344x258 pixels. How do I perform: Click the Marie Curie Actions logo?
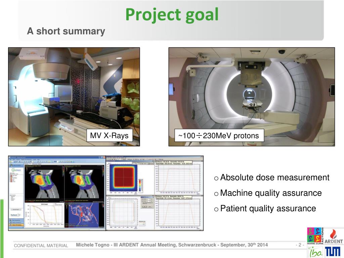click(x=315, y=236)
